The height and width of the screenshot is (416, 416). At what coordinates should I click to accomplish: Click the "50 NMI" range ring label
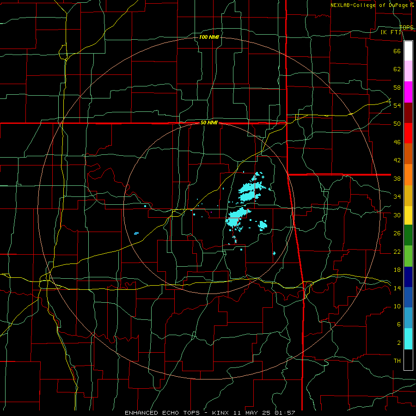coord(209,122)
